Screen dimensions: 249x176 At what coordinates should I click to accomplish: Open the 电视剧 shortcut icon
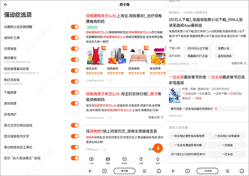tap(124, 160)
